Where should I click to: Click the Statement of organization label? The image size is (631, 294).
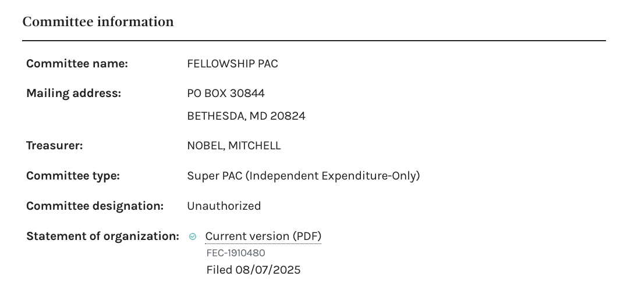(x=102, y=236)
